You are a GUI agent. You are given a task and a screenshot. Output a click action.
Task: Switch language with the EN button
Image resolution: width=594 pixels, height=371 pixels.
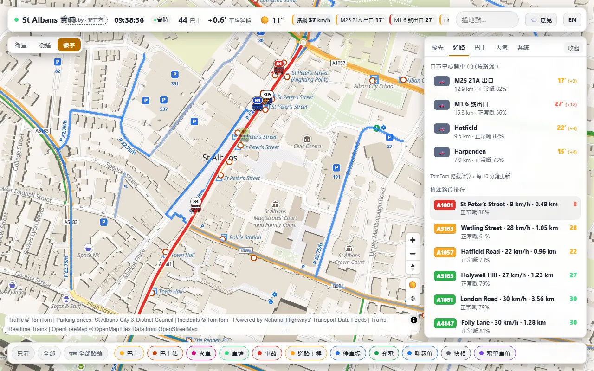pyautogui.click(x=572, y=20)
